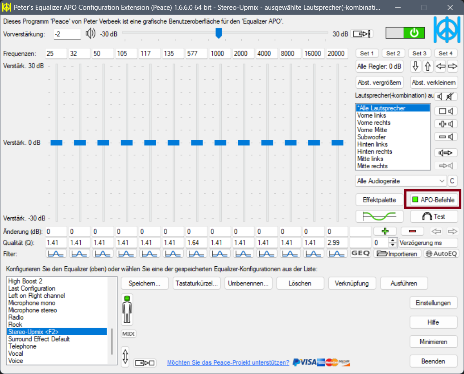Click the Speichern... button

pos(145,283)
